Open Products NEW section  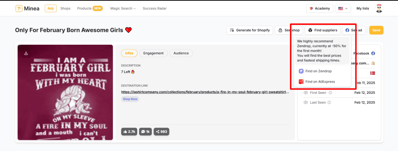90,9
